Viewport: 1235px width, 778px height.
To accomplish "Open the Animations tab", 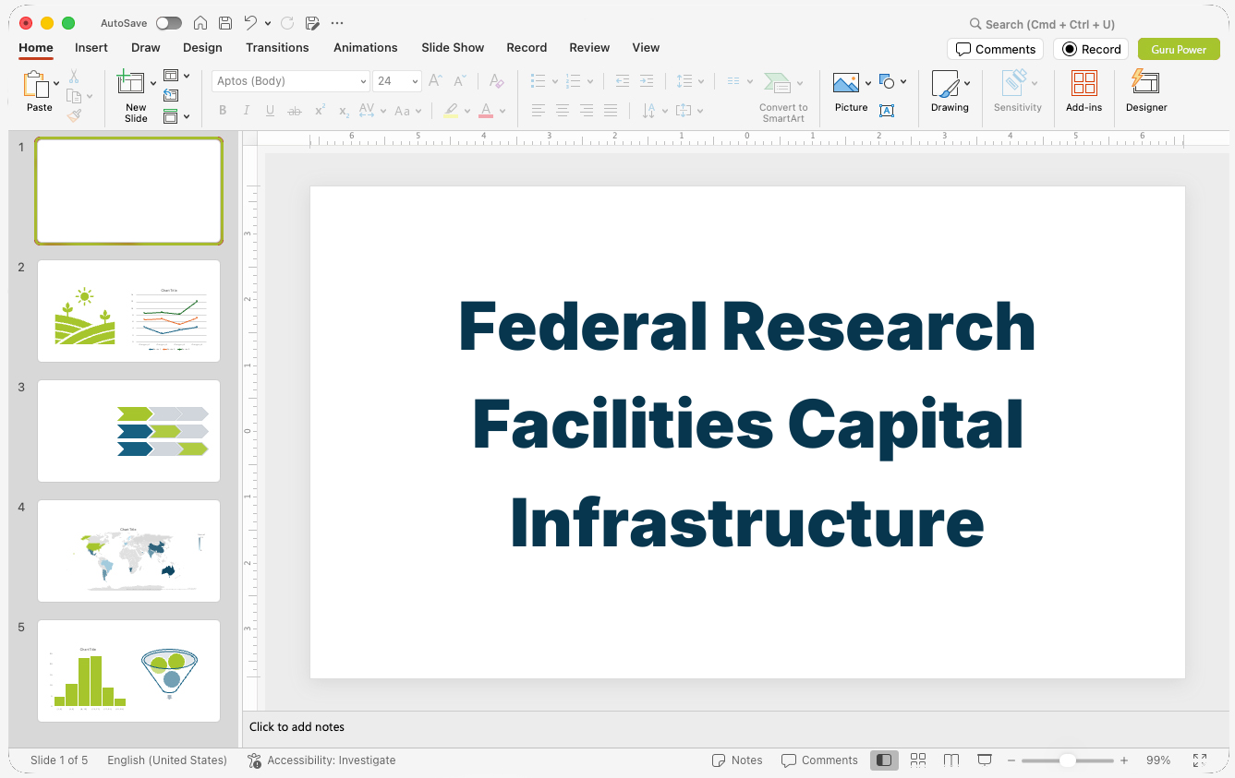I will click(x=366, y=47).
